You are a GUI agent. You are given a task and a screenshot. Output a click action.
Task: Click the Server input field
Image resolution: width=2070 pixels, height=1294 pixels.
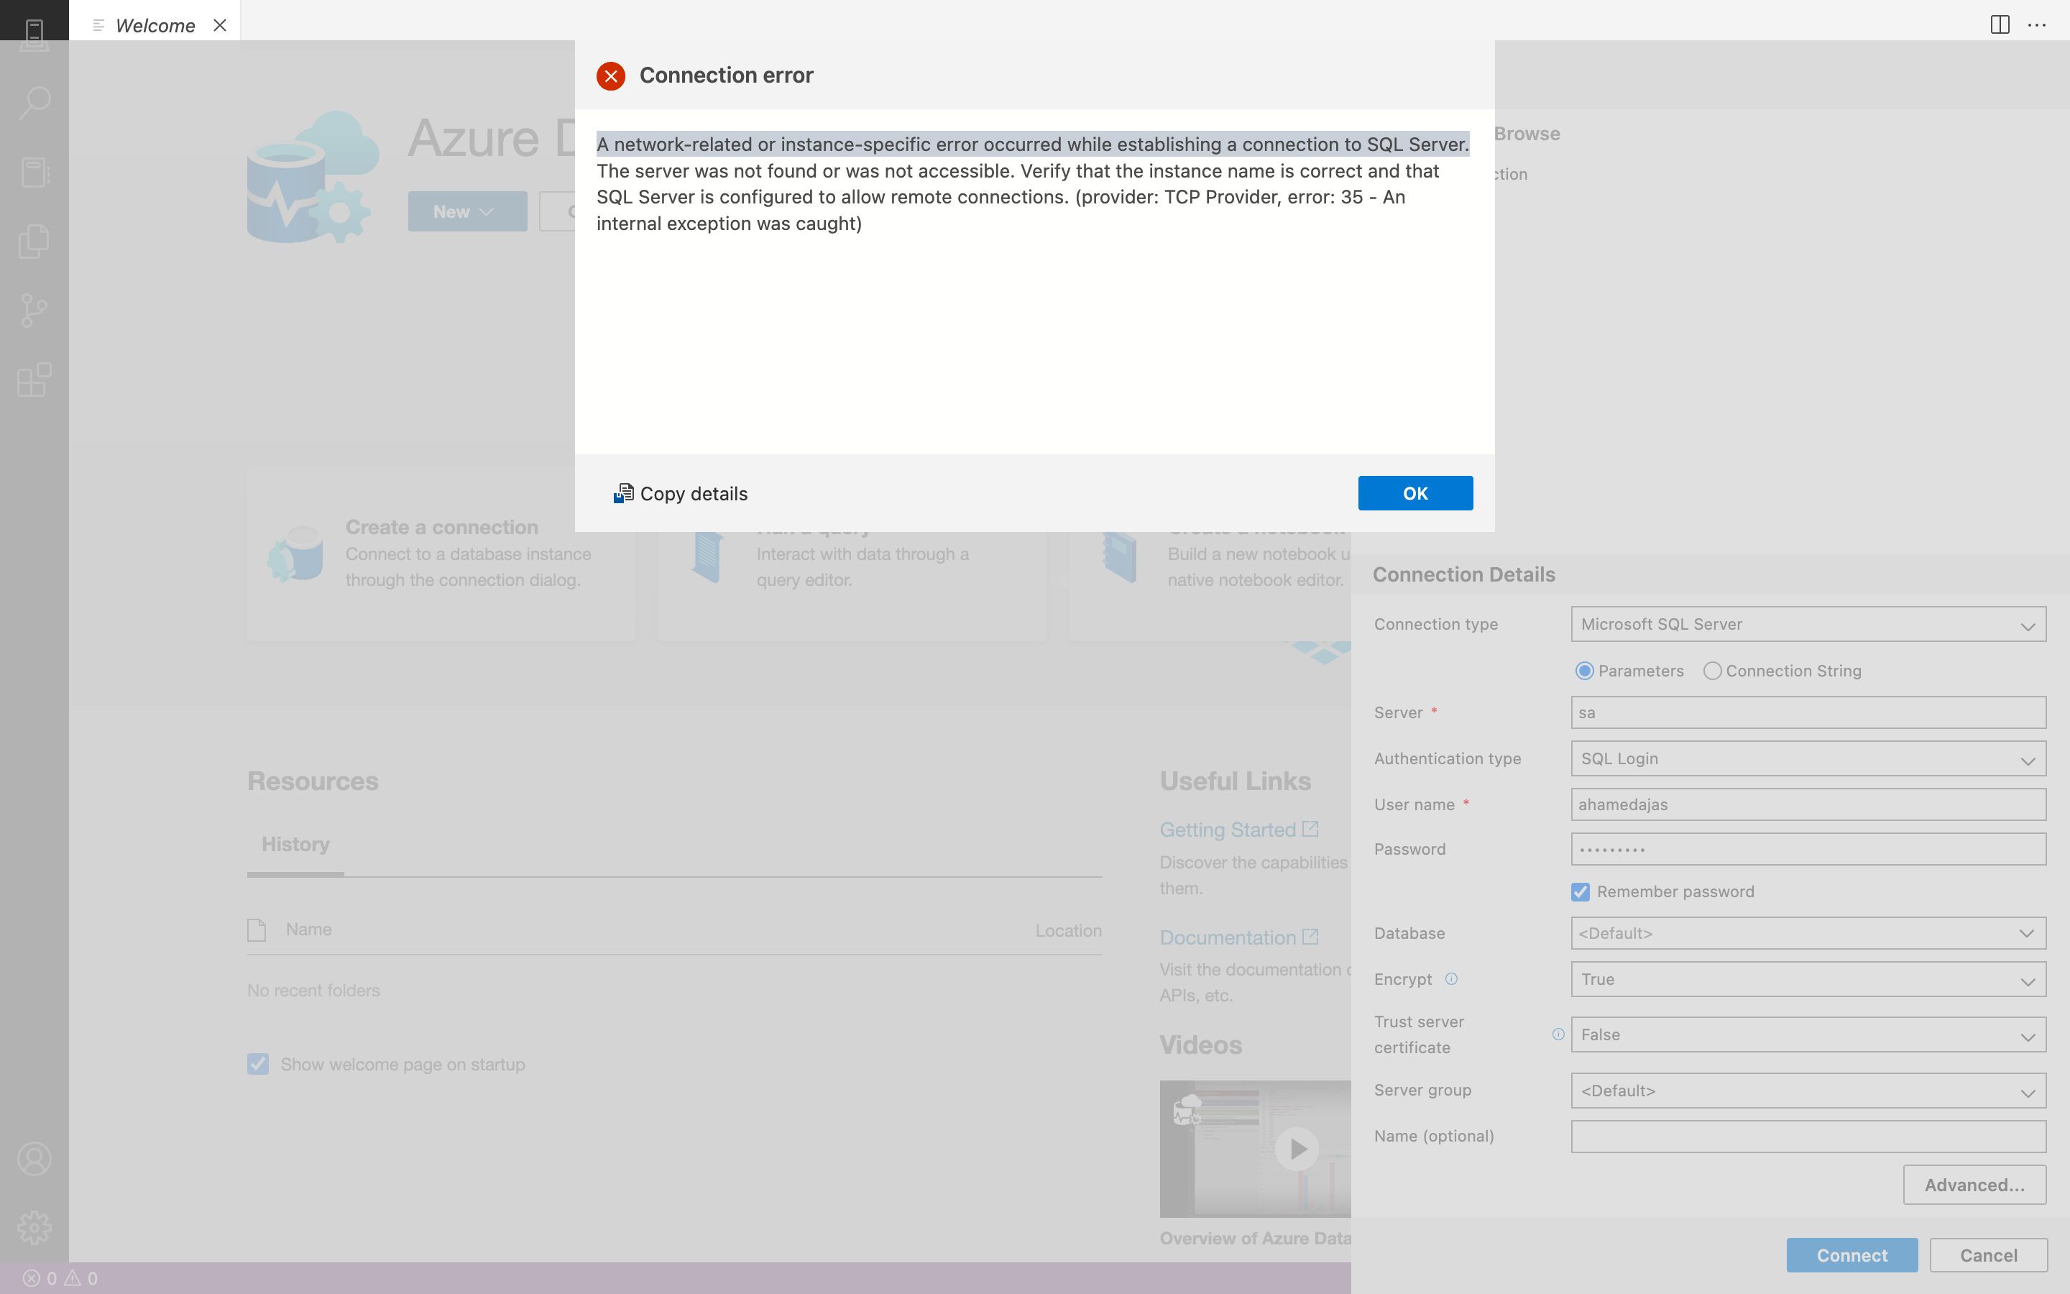[x=1808, y=713]
